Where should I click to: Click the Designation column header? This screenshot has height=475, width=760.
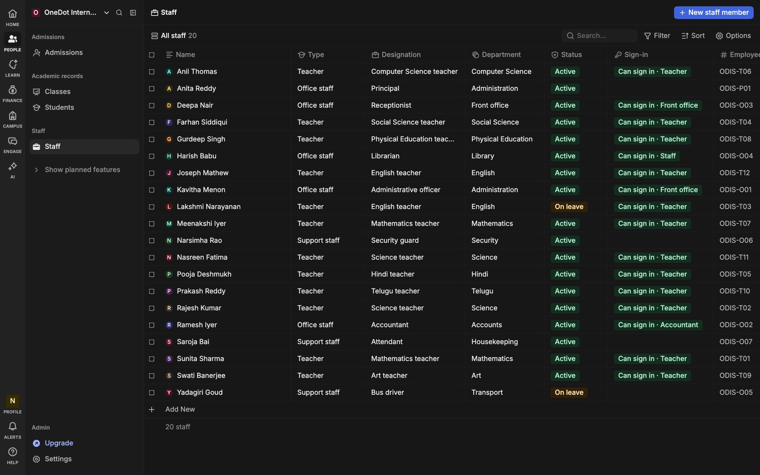click(x=396, y=55)
